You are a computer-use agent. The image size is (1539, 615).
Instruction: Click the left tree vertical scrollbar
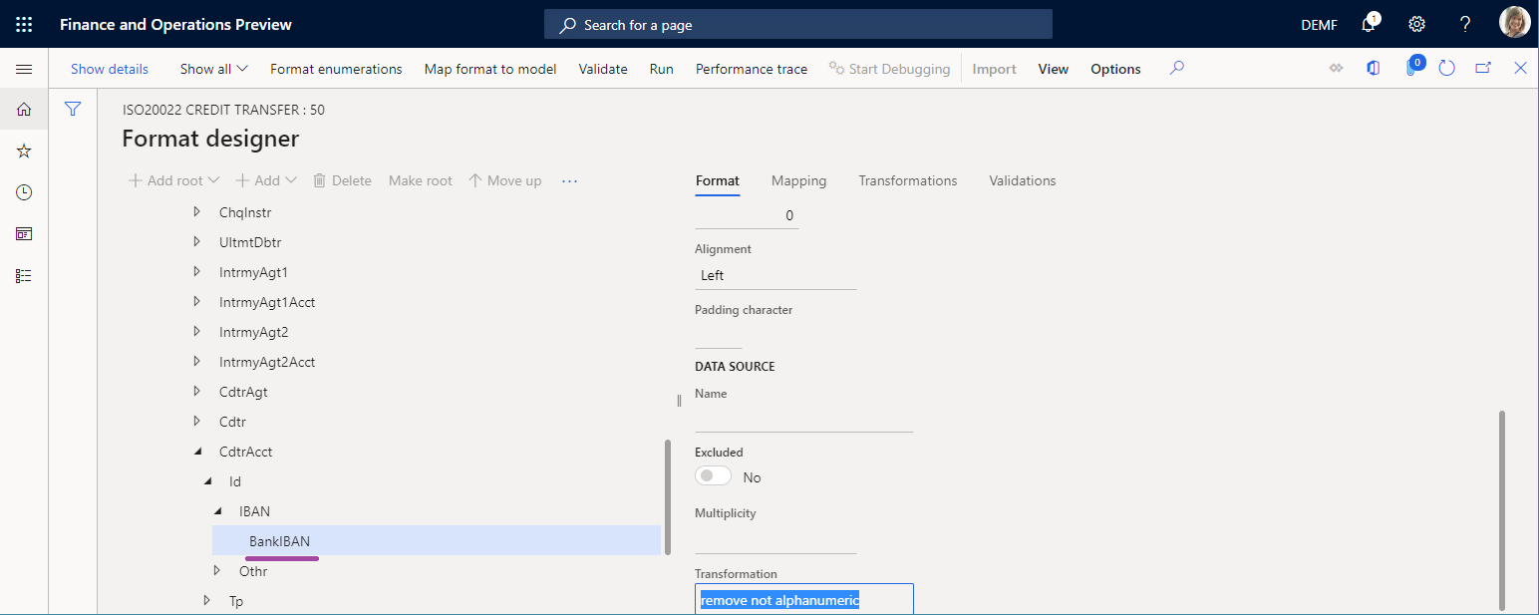667,495
